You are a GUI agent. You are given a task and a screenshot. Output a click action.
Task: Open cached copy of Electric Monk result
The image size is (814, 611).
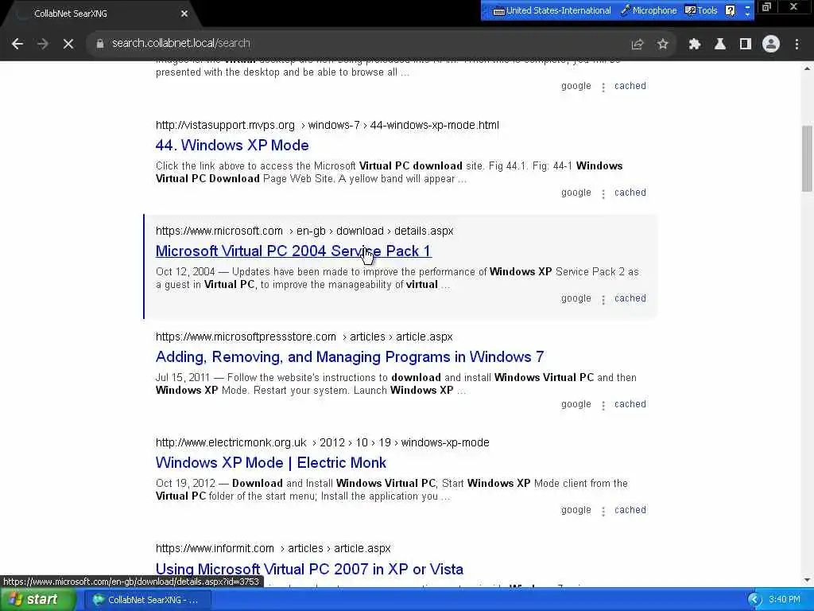pyautogui.click(x=630, y=510)
